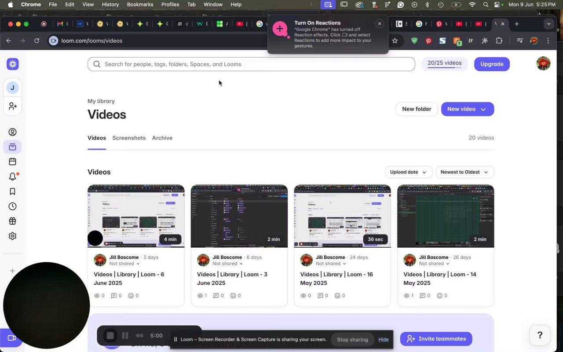Open the 6 June 2025 video thumbnail
Image resolution: width=563 pixels, height=352 pixels.
click(136, 216)
